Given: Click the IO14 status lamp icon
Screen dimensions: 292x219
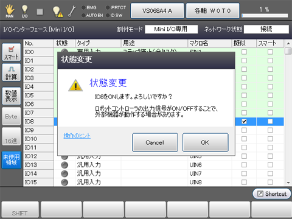Looking at the screenshot, I should coord(64,173).
